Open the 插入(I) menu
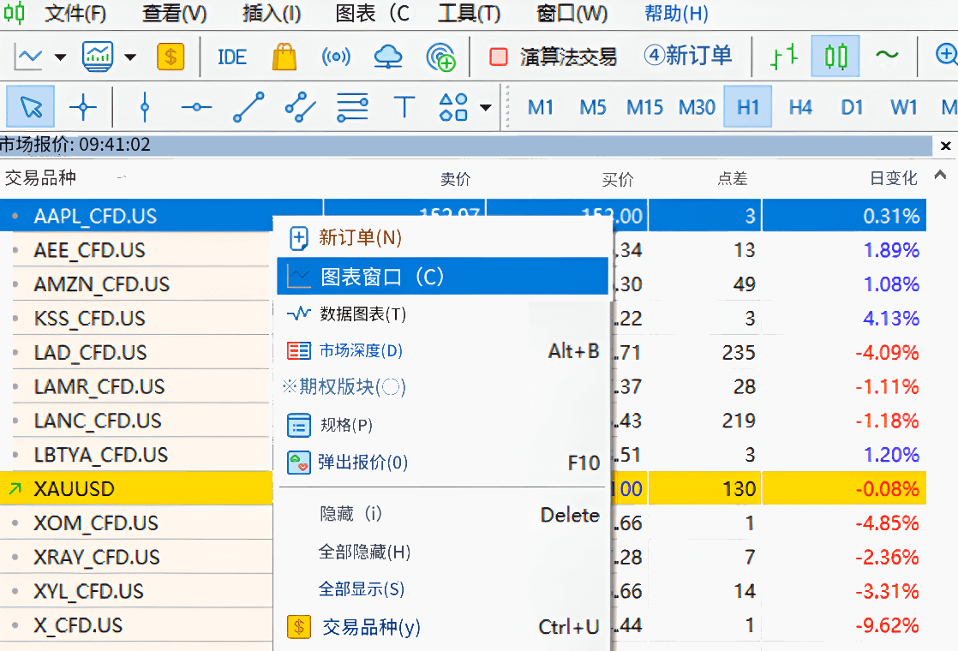 pyautogui.click(x=272, y=13)
